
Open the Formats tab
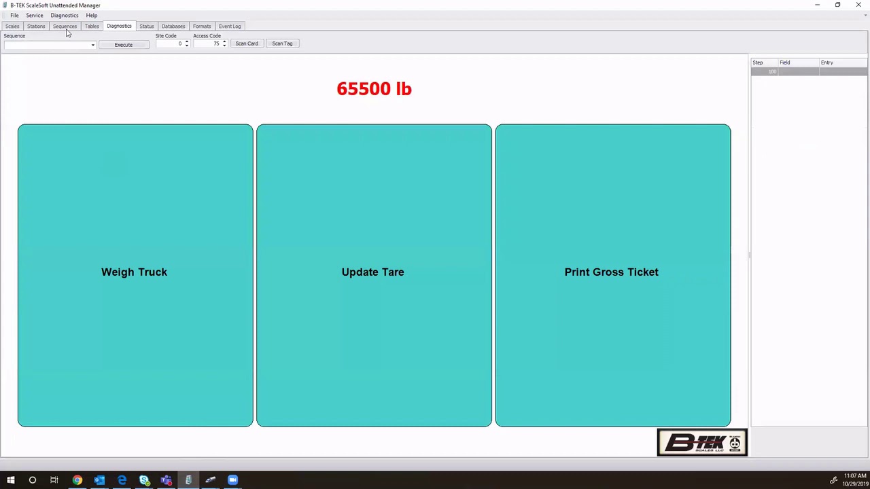[202, 26]
